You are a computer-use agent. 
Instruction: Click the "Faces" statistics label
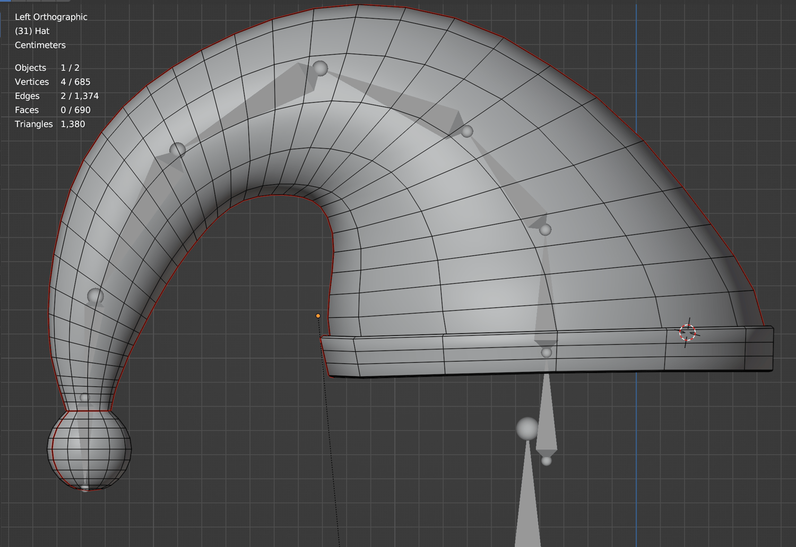27,110
